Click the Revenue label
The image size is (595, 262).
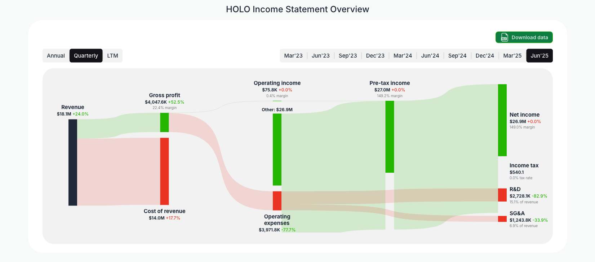tap(73, 107)
